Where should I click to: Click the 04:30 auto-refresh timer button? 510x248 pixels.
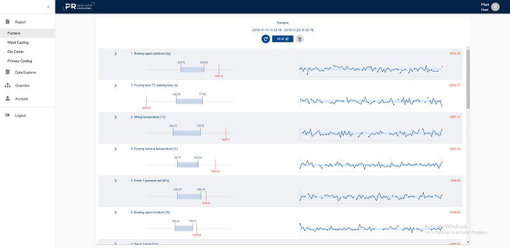pyautogui.click(x=282, y=39)
